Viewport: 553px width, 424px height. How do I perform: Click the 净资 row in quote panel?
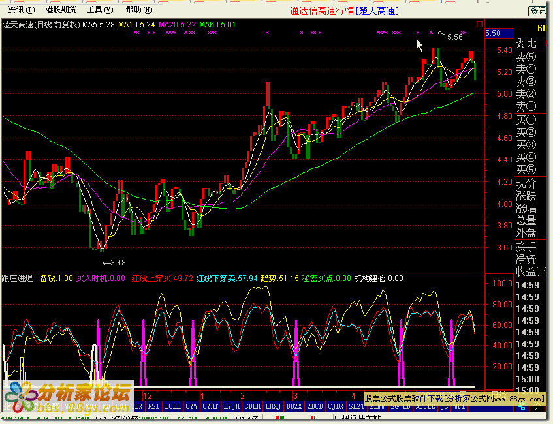pyautogui.click(x=531, y=259)
